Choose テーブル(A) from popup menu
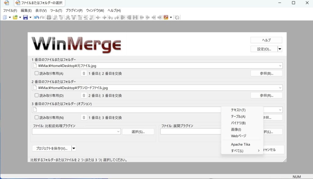The image size is (313, 179). (242, 117)
